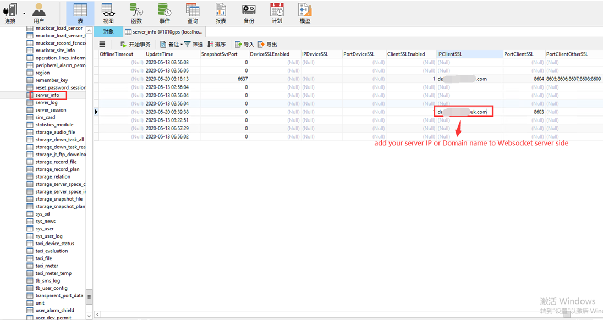
Task: Open the 模型 (Model) icon
Action: (x=305, y=13)
